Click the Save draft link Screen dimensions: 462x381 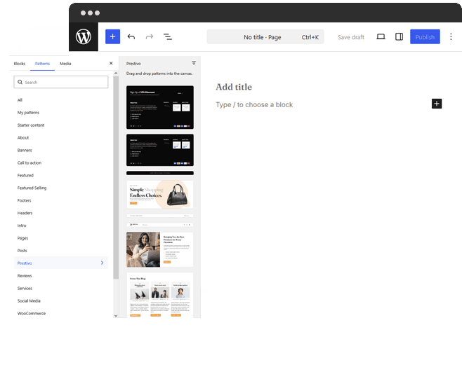click(351, 37)
